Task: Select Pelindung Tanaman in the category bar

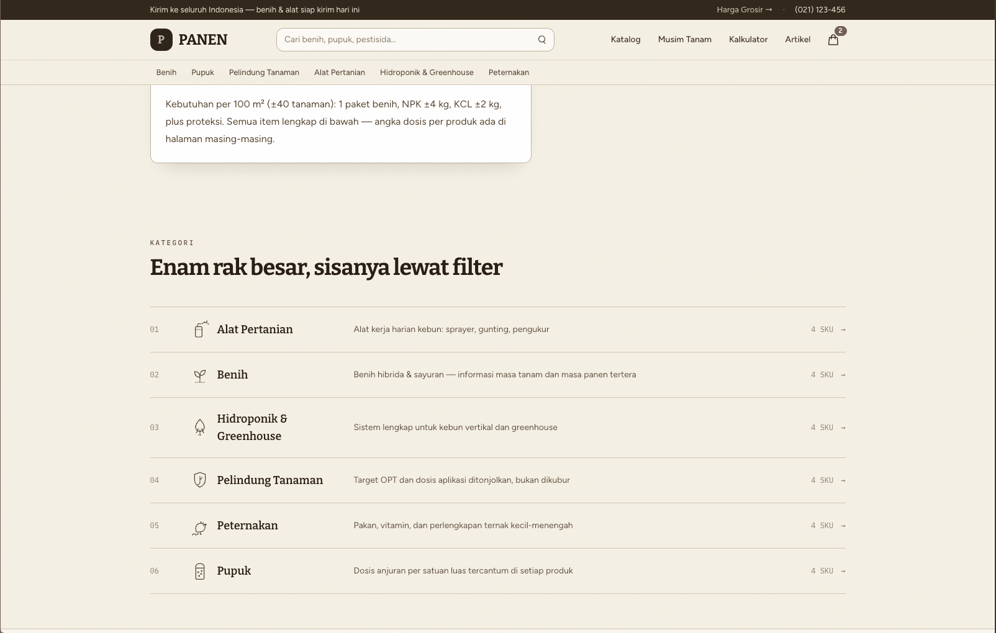Action: point(264,73)
